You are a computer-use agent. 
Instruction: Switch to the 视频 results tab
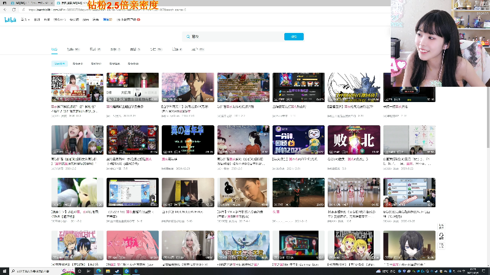(73, 50)
